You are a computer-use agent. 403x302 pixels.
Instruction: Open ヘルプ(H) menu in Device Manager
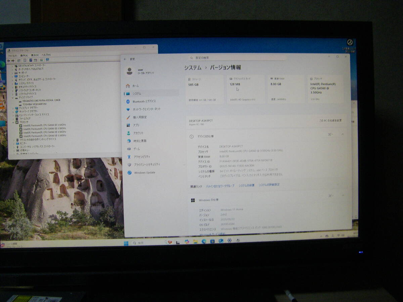pos(46,55)
